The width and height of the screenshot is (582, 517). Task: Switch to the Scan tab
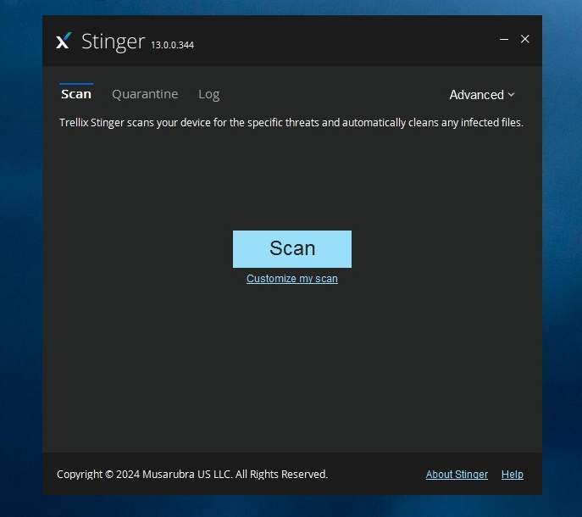click(x=76, y=94)
